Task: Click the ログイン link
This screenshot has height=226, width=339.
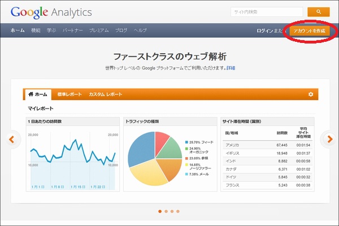Action: (x=264, y=31)
